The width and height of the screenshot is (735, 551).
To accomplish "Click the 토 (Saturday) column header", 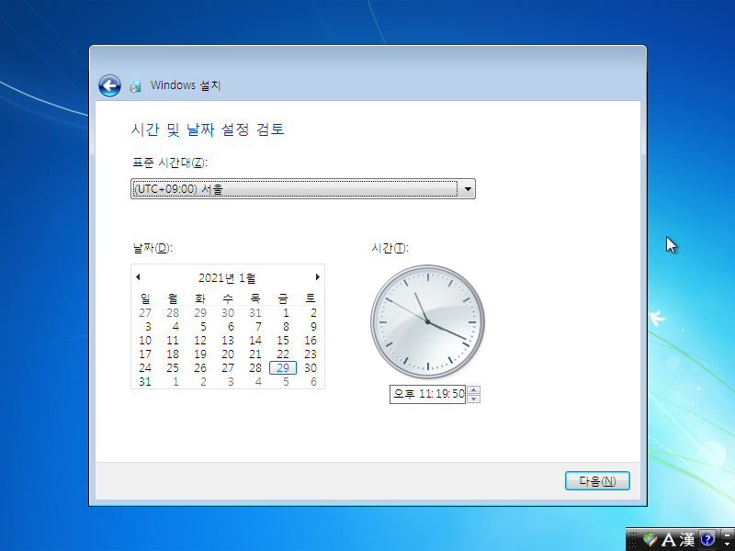I will pos(311,298).
